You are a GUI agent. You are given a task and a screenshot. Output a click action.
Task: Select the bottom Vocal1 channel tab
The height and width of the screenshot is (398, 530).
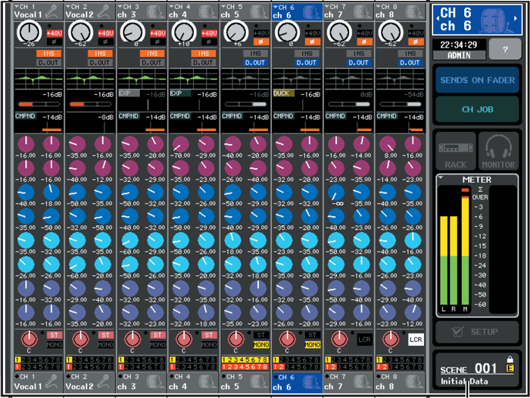(39, 382)
